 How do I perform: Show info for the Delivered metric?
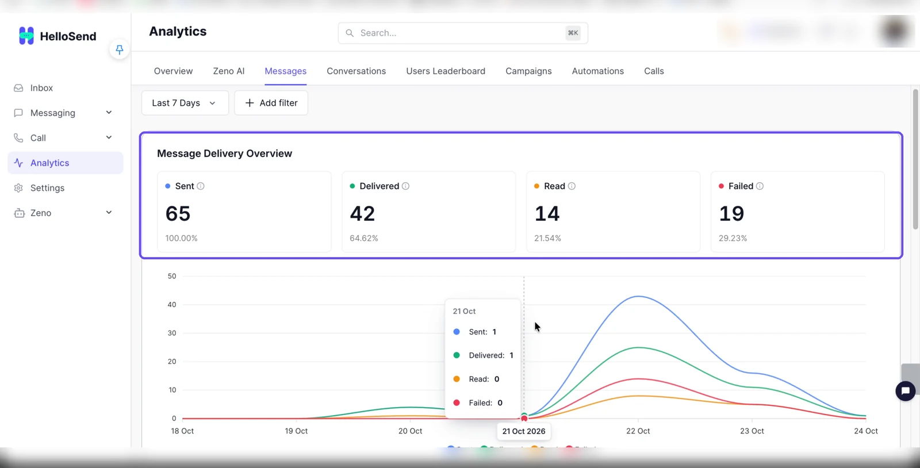[x=405, y=186]
